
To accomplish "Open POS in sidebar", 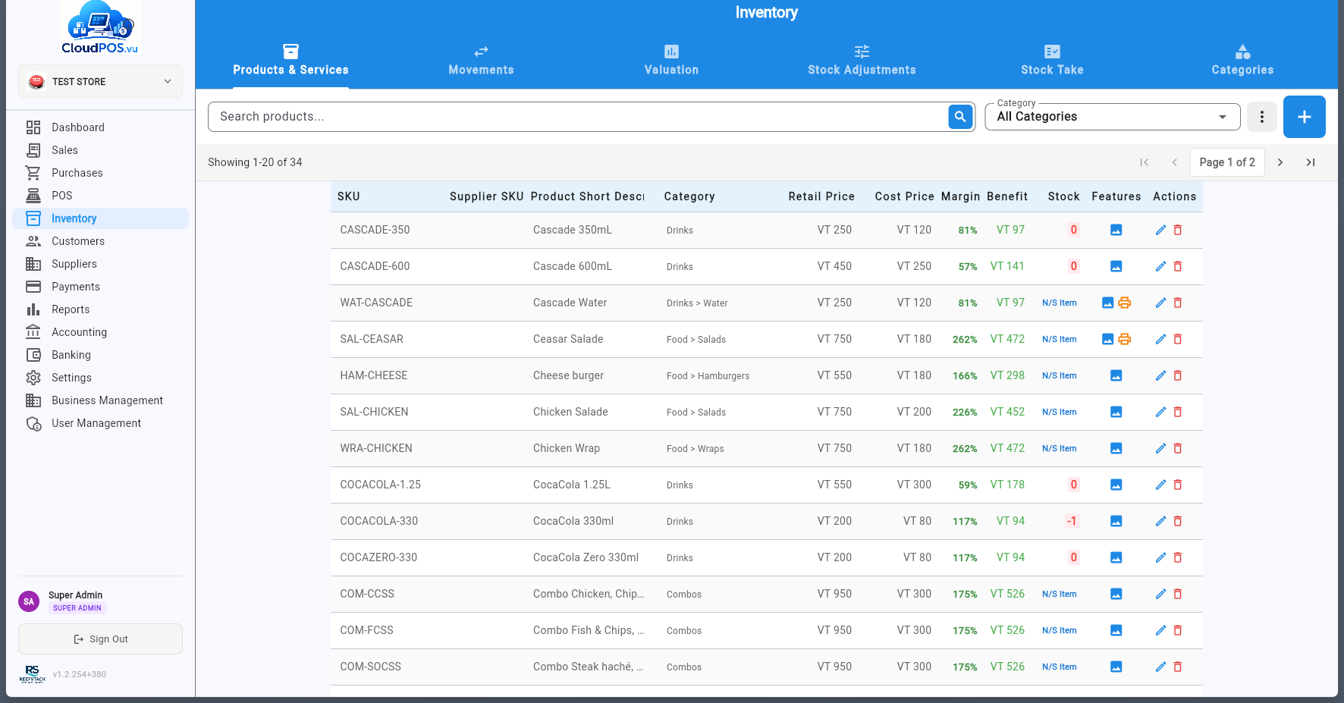I will point(100,196).
